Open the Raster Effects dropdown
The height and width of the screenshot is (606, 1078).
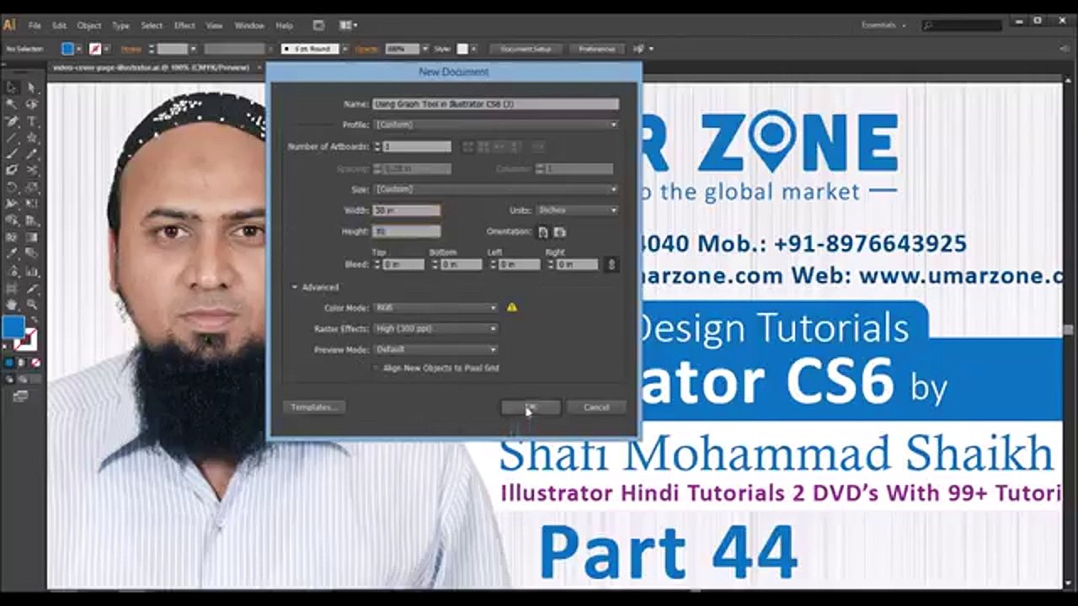click(x=435, y=328)
